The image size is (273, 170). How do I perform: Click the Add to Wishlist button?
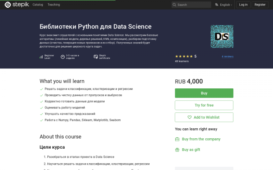click(x=204, y=117)
